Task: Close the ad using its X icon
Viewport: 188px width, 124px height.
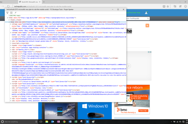Action: click(151, 52)
